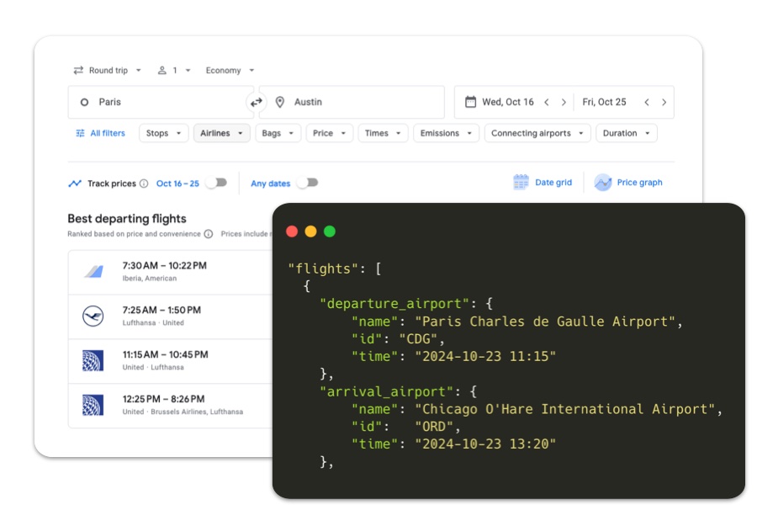This screenshot has width=757, height=505.
Task: Click the swap origin and destination icon
Action: (x=254, y=101)
